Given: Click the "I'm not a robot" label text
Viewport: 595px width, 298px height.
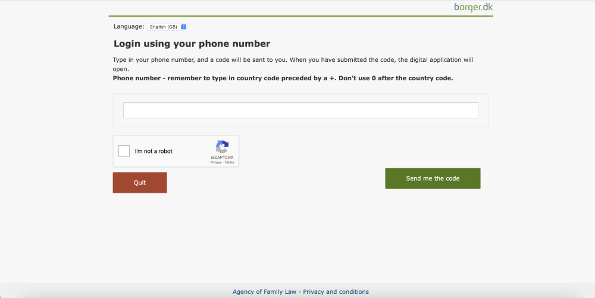Looking at the screenshot, I should (154, 152).
